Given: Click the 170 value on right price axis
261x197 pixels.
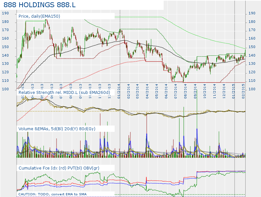Looking at the screenshot, I should coord(252,30).
